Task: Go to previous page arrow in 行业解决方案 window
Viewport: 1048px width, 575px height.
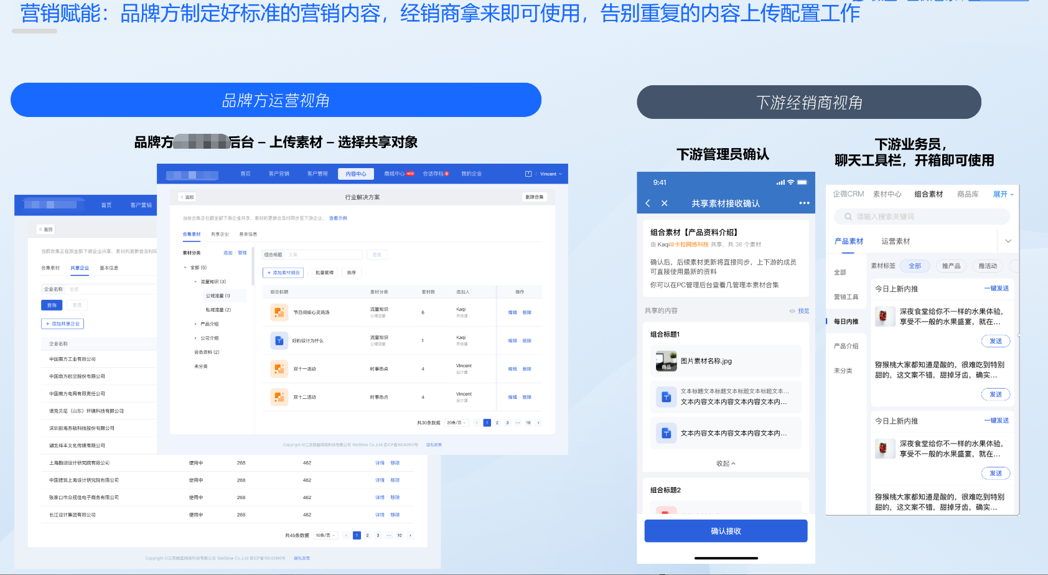Action: 477,423
